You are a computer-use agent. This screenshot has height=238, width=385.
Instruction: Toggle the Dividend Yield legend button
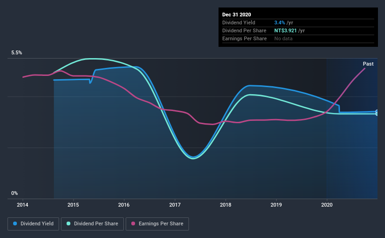pos(33,224)
